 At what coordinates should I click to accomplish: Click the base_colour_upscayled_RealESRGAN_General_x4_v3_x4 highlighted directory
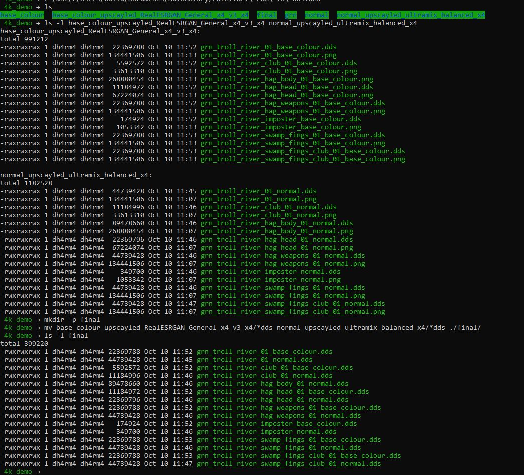click(150, 15)
